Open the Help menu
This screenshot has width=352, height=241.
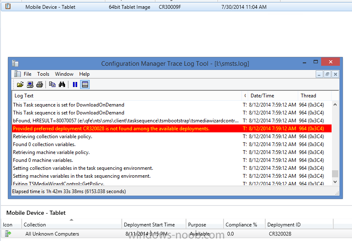click(x=84, y=74)
